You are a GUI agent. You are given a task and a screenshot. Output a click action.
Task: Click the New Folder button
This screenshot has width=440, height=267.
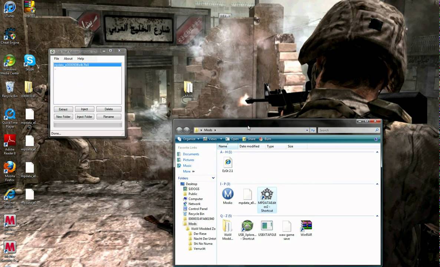pos(63,117)
